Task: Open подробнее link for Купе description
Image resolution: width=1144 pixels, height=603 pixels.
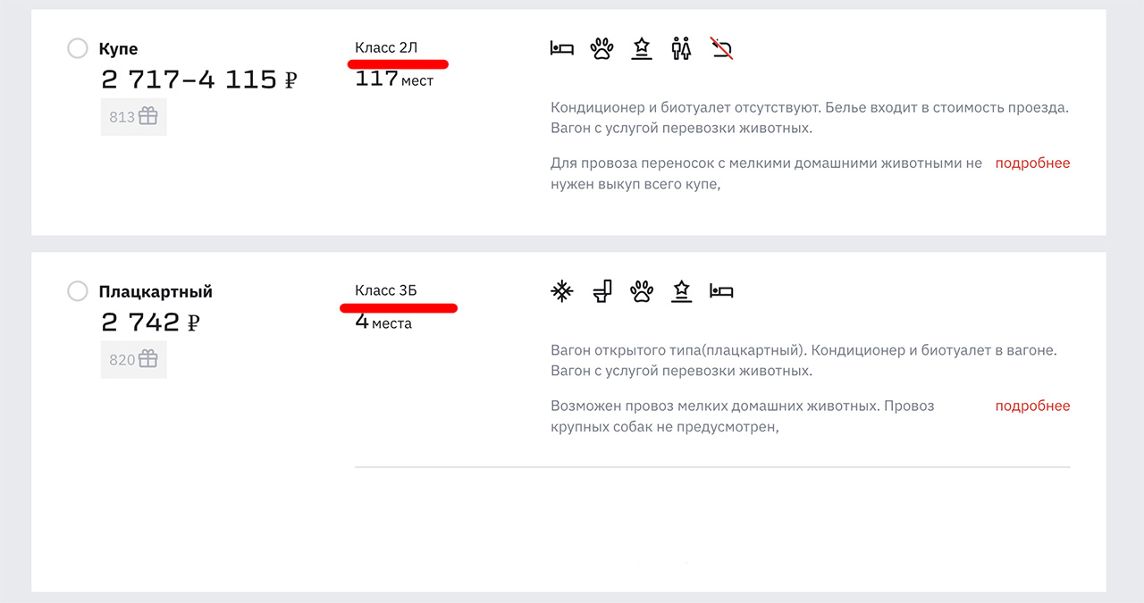Action: 1032,163
